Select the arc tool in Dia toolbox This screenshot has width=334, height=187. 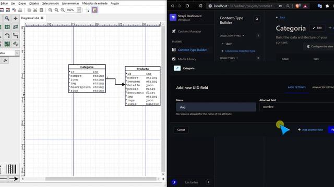(7, 35)
